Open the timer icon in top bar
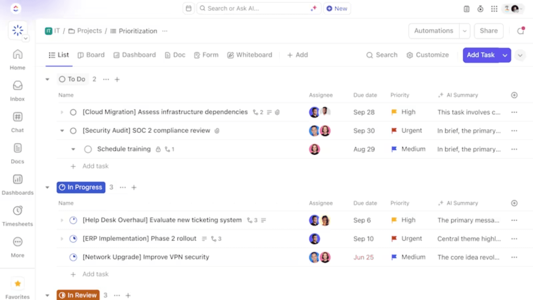533x300 pixels. coord(480,9)
